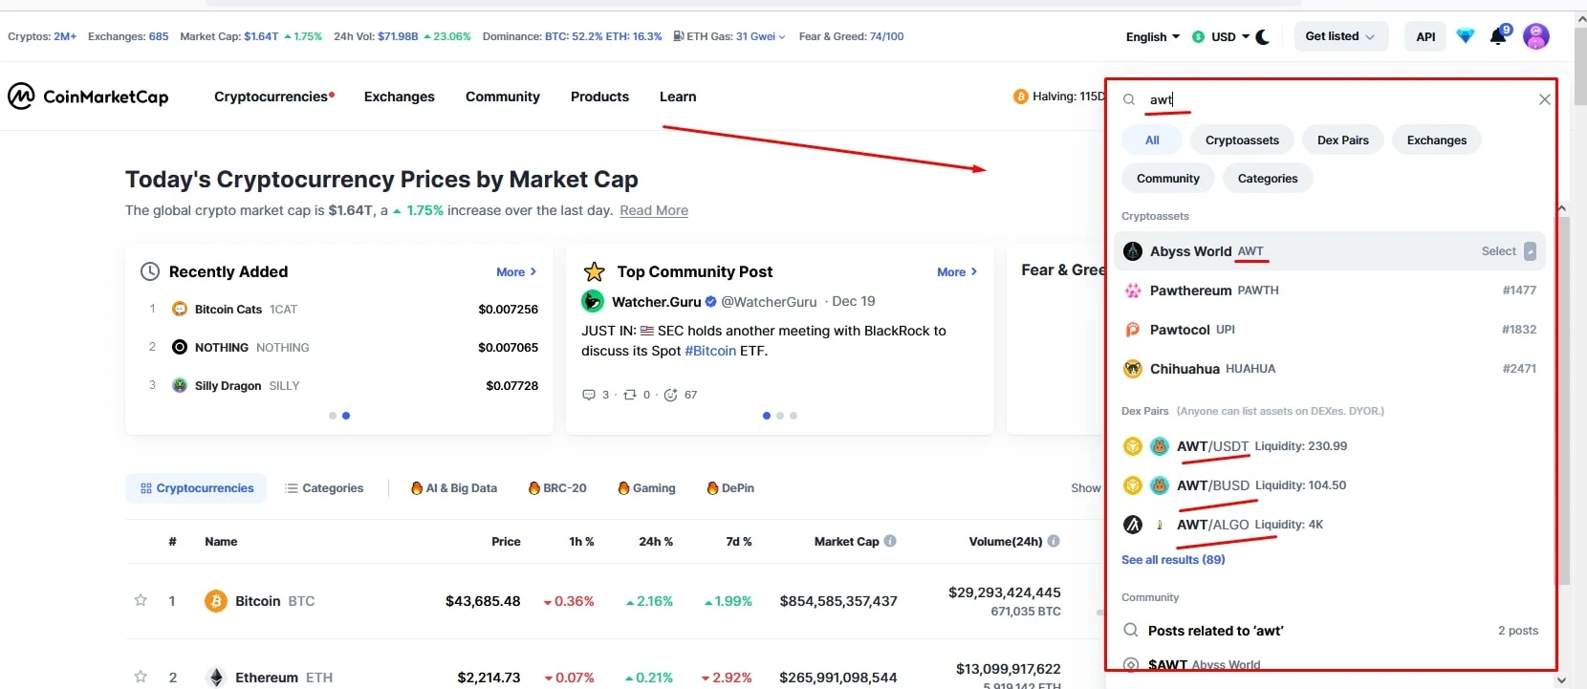Click the CoinMarketCap logo

[88, 97]
